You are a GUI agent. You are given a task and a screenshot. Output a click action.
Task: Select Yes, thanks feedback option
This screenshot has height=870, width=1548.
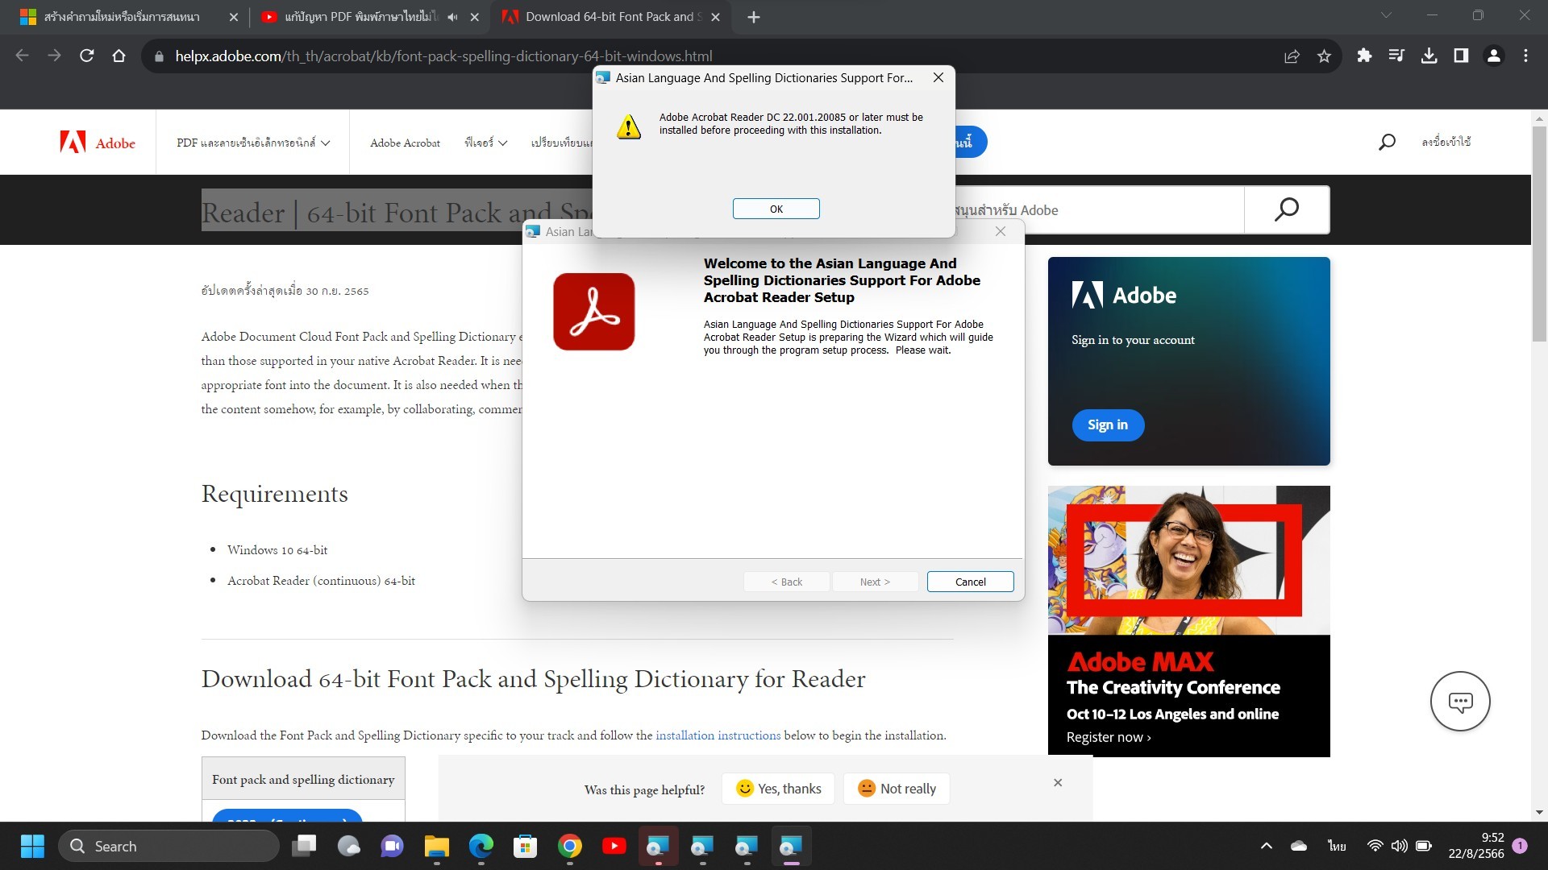[779, 789]
